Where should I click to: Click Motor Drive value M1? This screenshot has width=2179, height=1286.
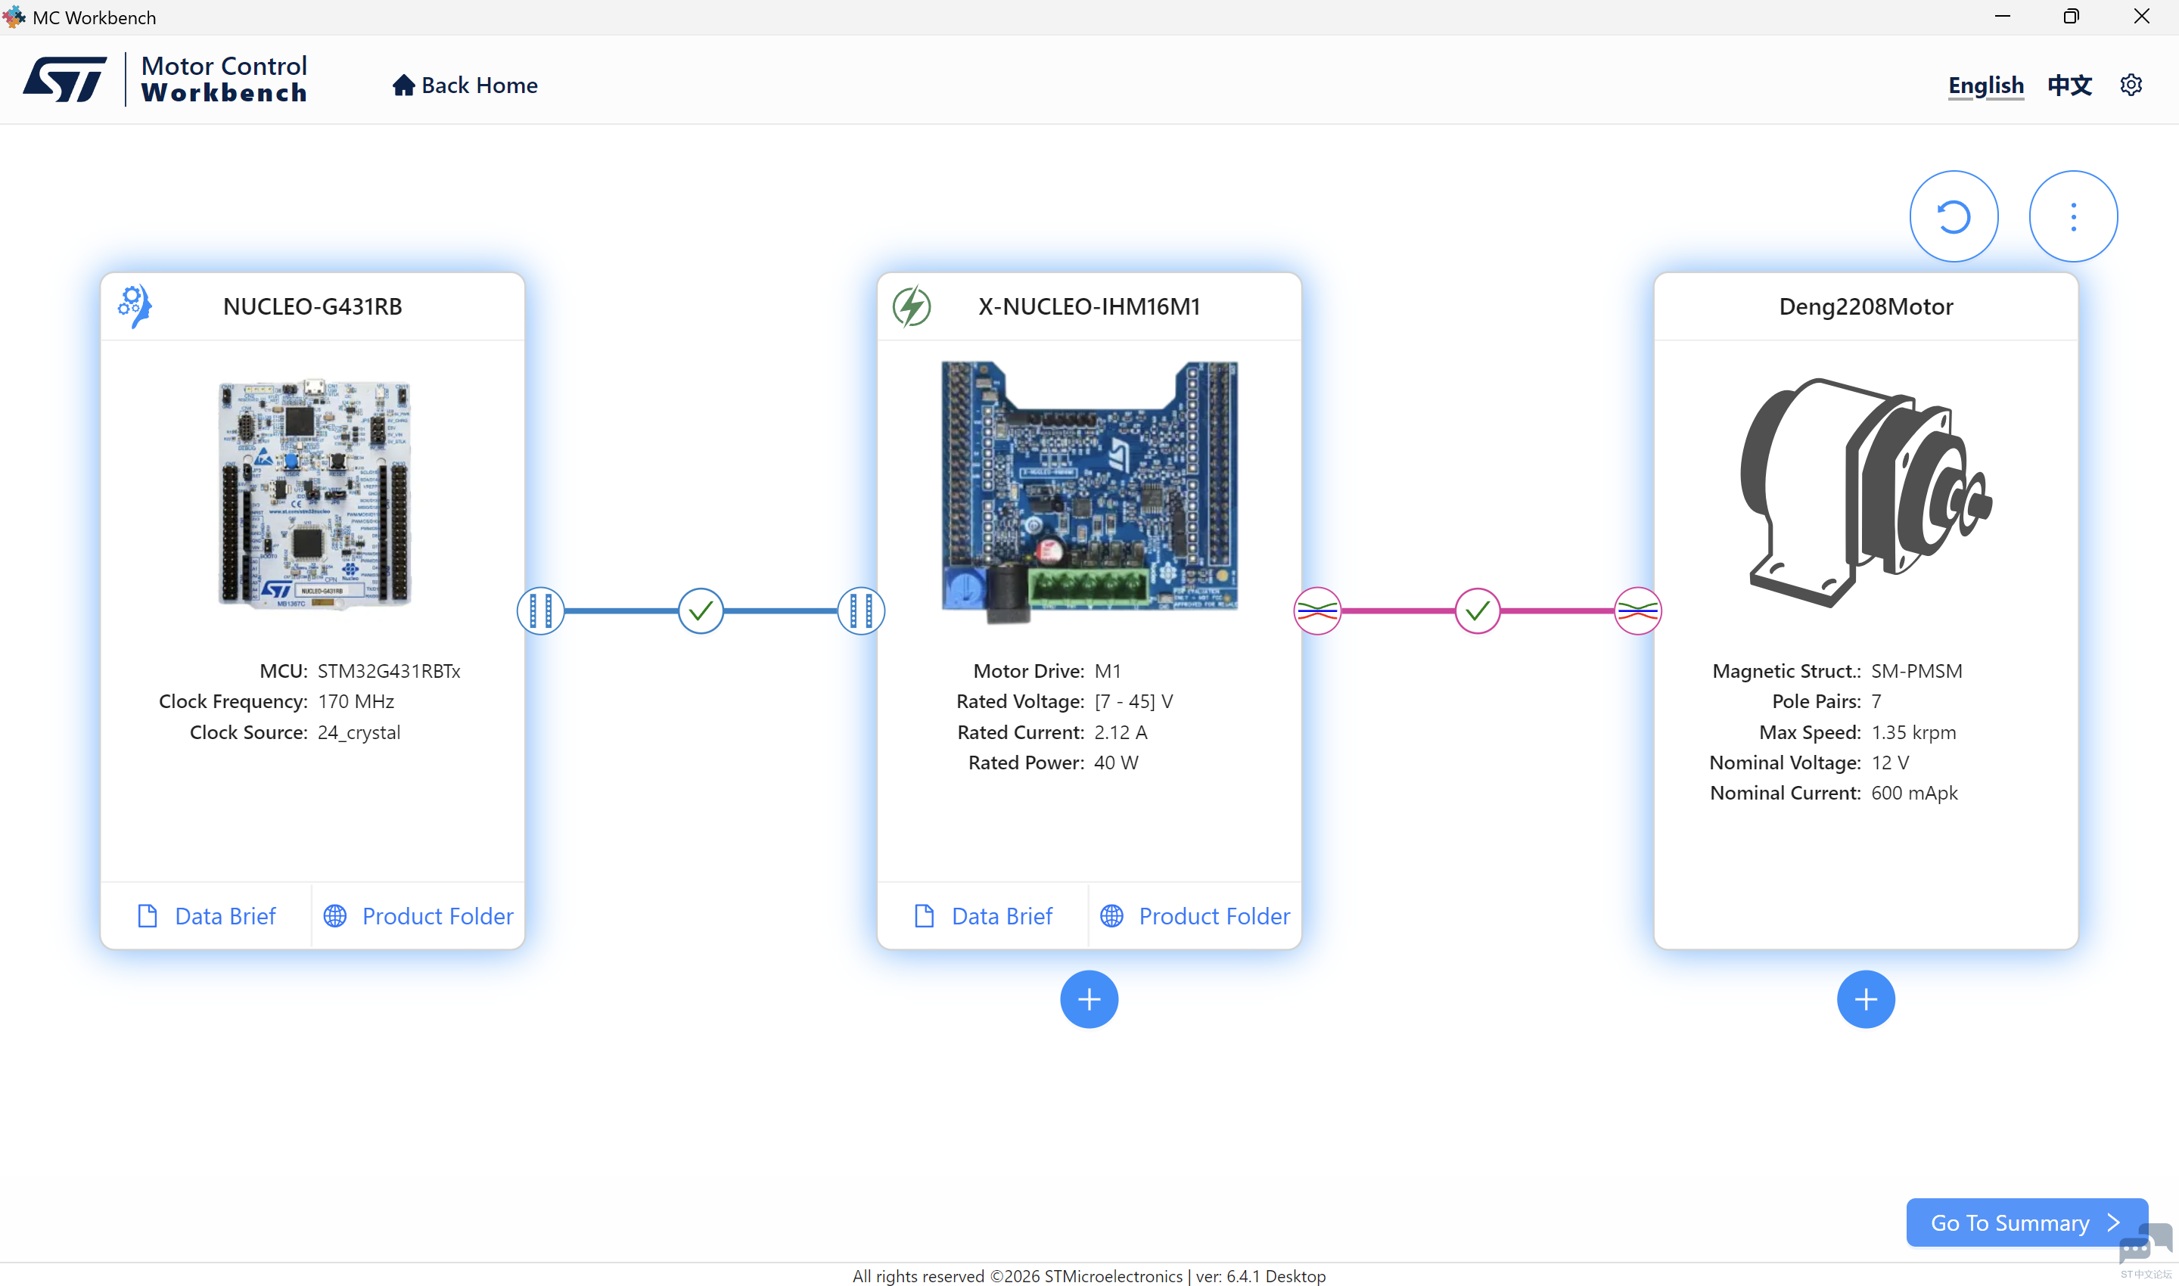pyautogui.click(x=1108, y=672)
